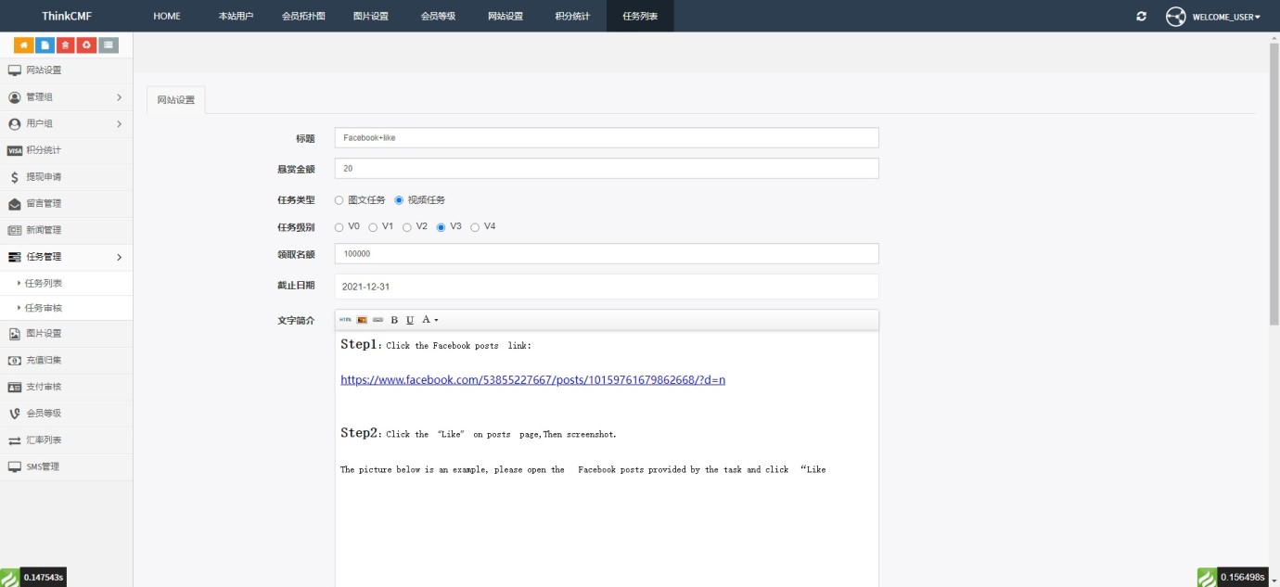The width and height of the screenshot is (1280, 587).
Task: Open SMS管理 icon in sidebar
Action: [x=14, y=466]
